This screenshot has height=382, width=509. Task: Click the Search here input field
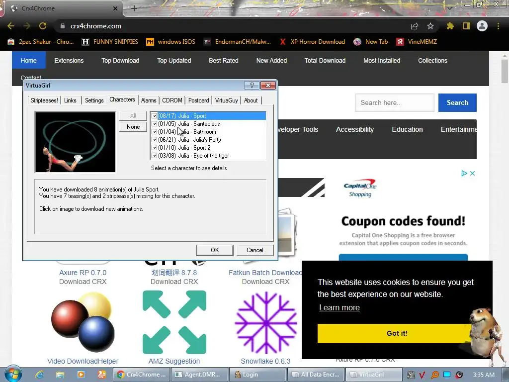point(394,102)
